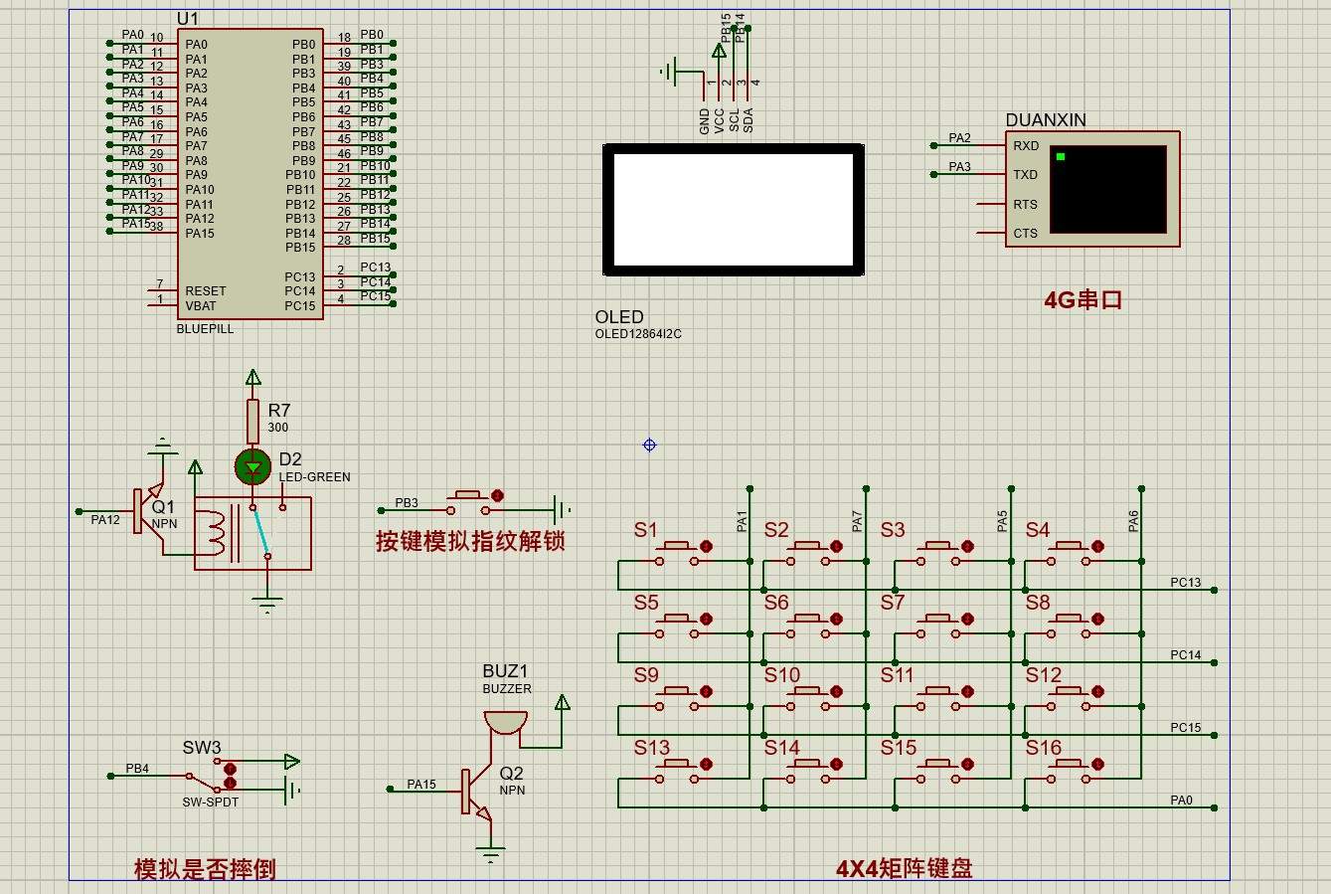Screen dimensions: 1331x894
Task: Select the PB4 terminal label near SW3
Action: point(137,769)
